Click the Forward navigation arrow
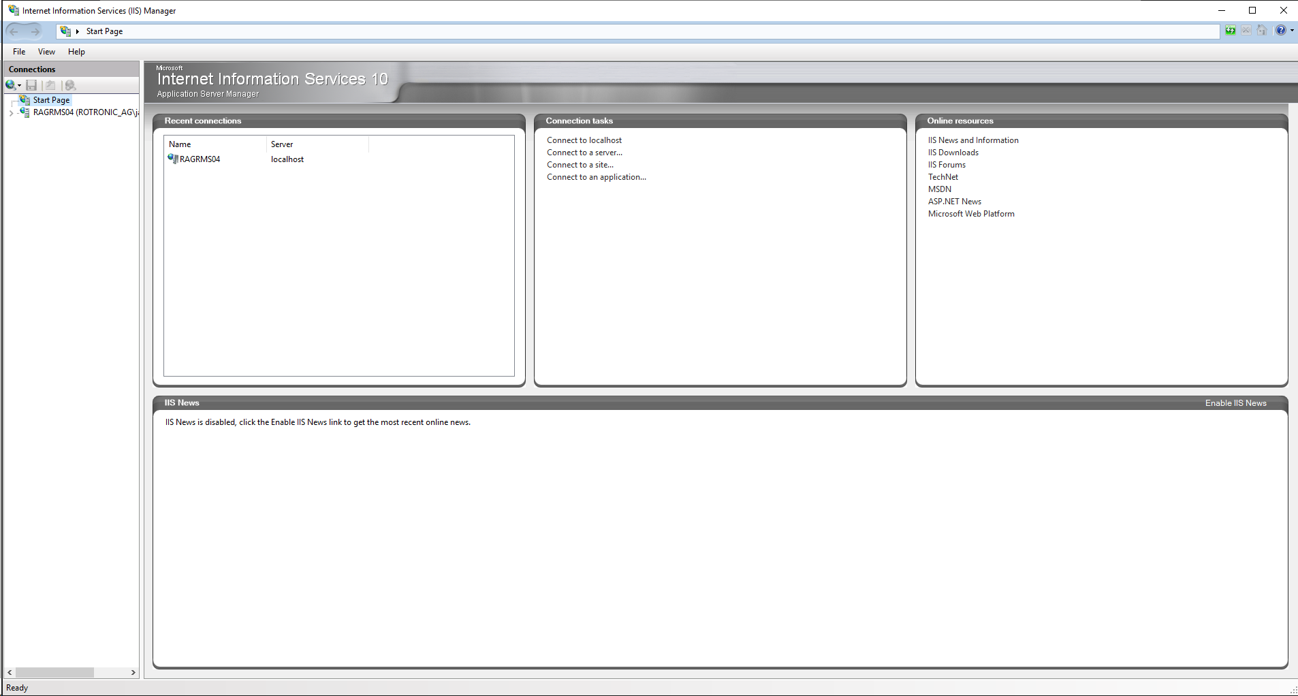 pyautogui.click(x=35, y=31)
